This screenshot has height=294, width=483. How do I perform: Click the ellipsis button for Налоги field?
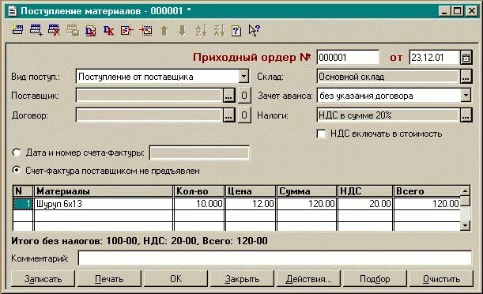tap(466, 115)
